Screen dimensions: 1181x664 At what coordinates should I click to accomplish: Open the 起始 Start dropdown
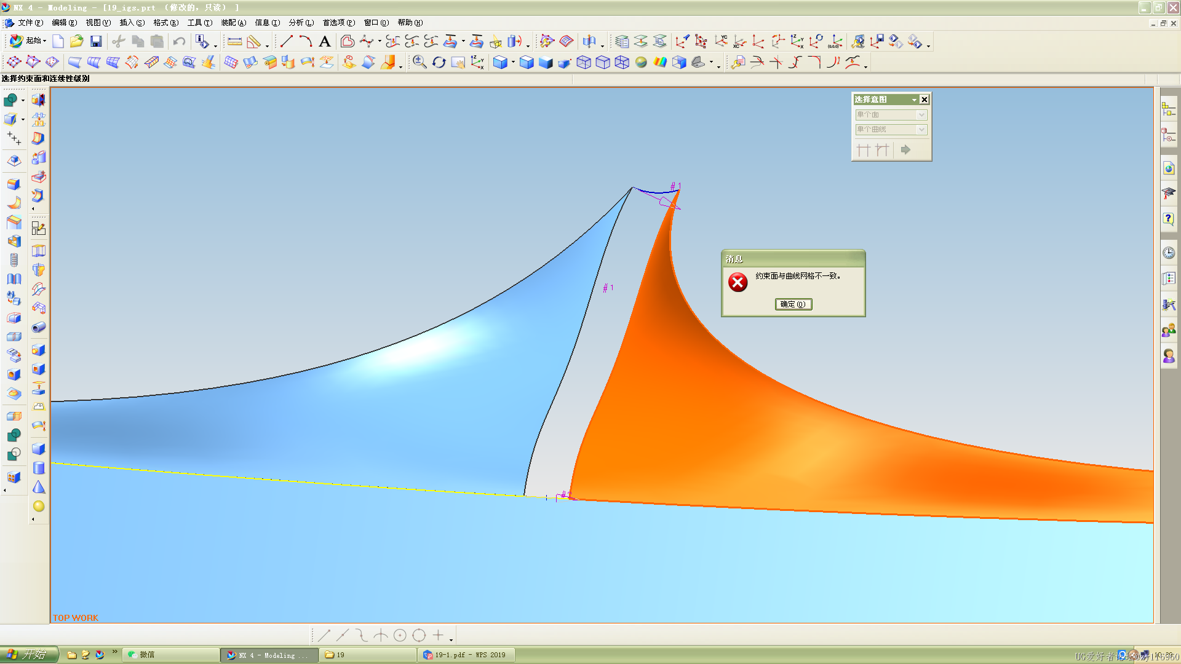point(28,41)
